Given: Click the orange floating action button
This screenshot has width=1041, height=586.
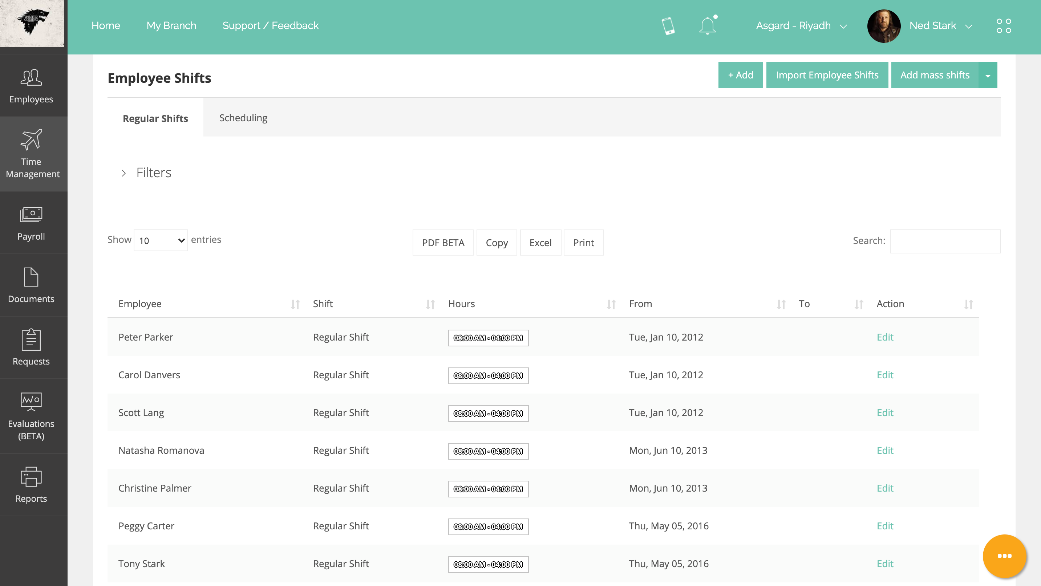Looking at the screenshot, I should 1005,556.
